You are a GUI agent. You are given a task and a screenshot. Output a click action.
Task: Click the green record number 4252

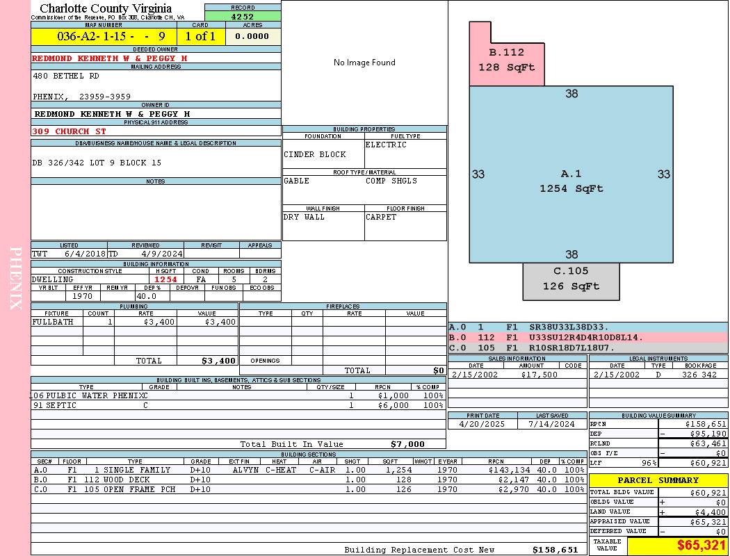[x=243, y=16]
